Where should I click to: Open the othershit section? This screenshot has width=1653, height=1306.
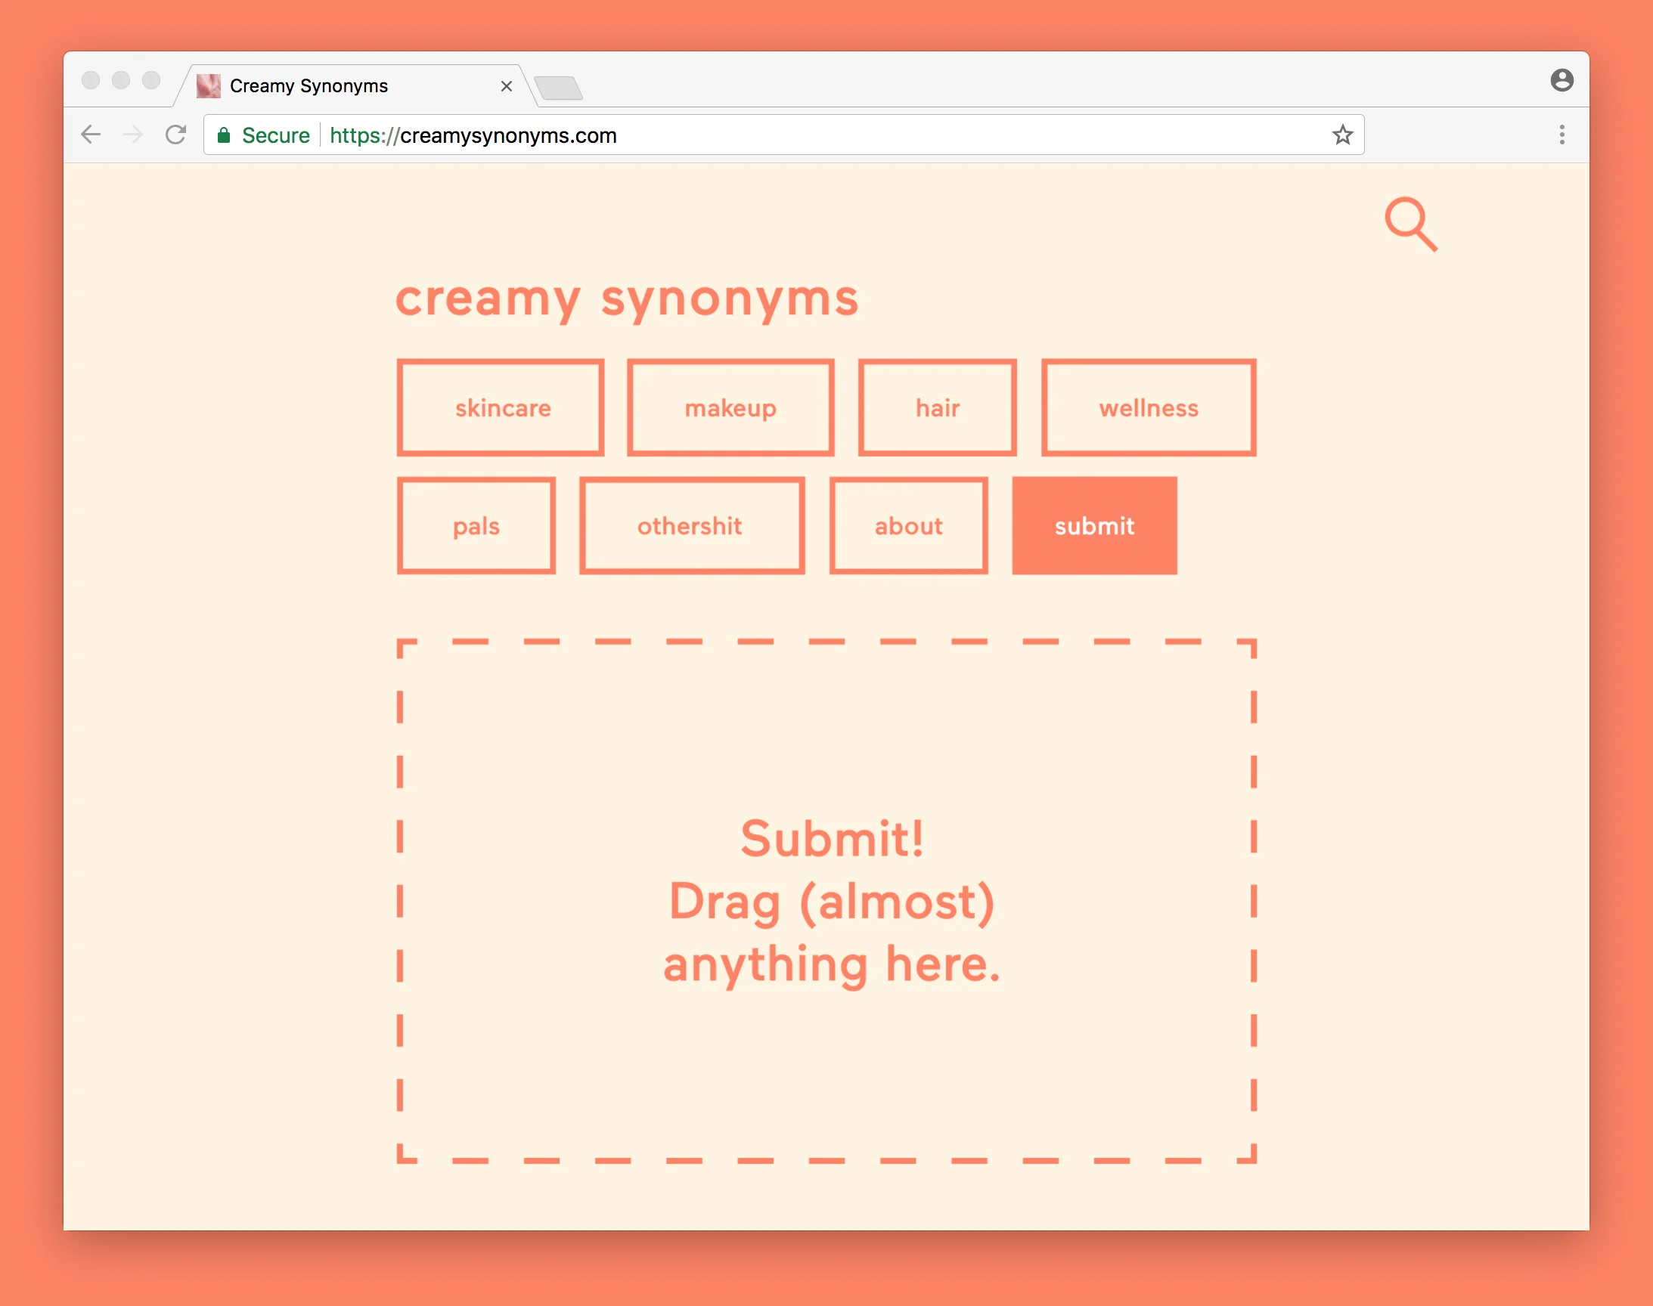click(x=691, y=525)
